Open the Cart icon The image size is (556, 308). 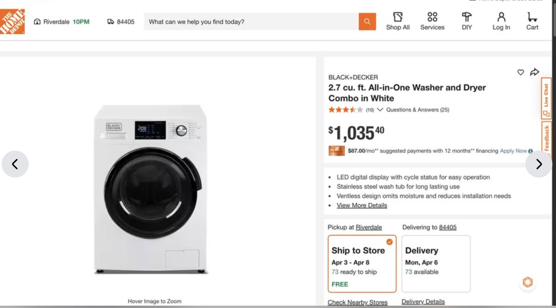pyautogui.click(x=532, y=21)
